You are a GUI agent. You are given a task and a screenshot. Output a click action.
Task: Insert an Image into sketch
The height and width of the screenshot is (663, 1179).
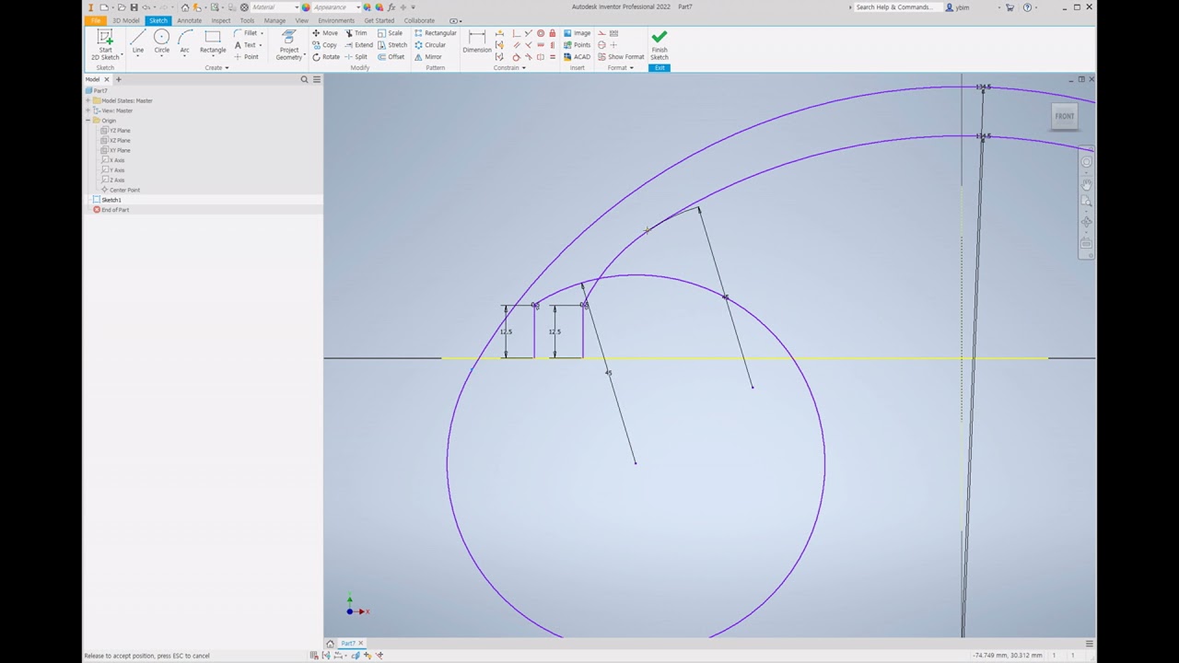point(577,33)
